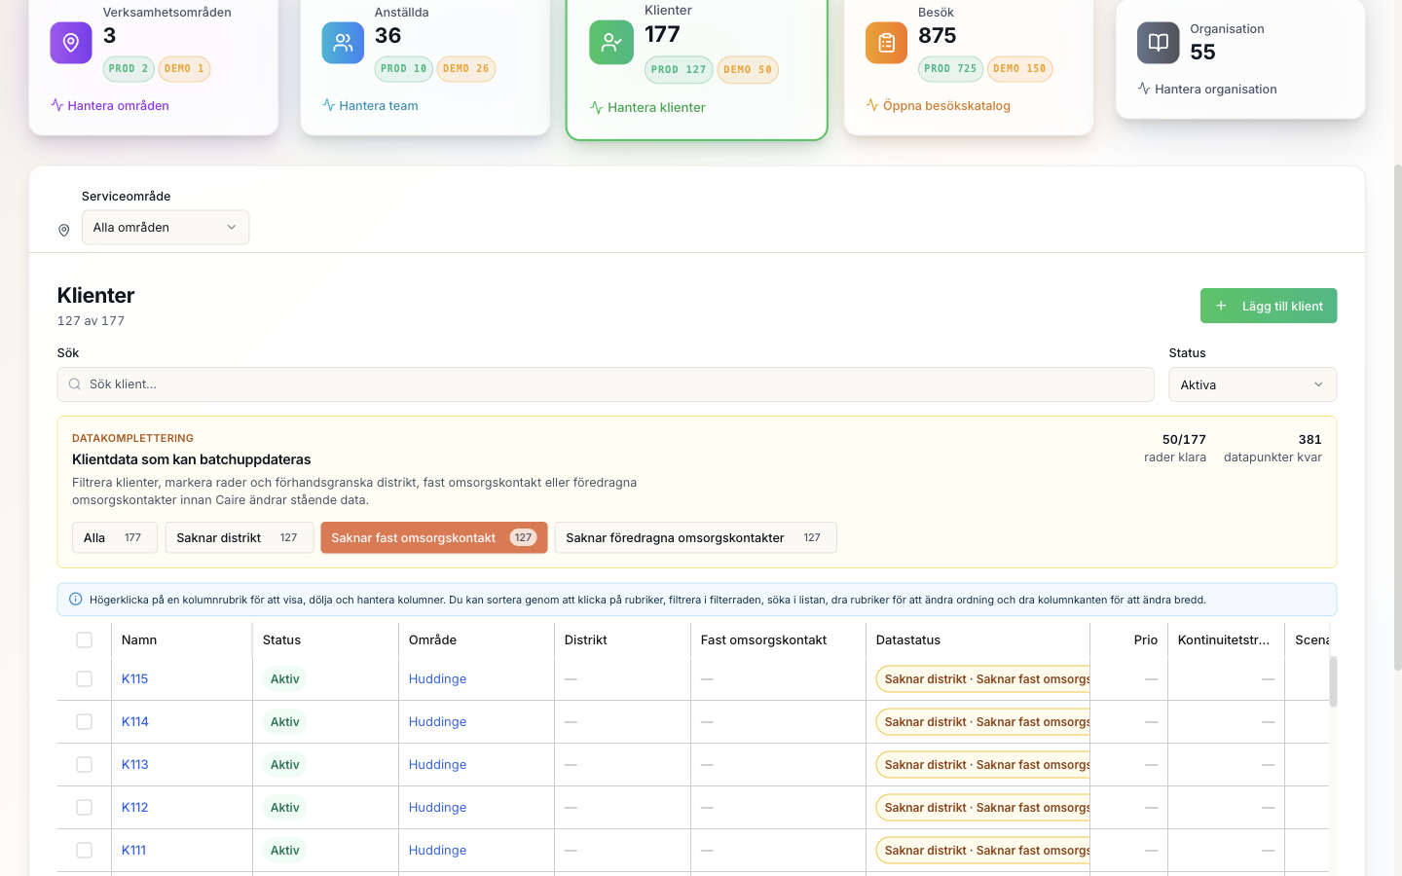The image size is (1402, 876).
Task: Focus the Sök klient search field
Action: click(x=606, y=384)
